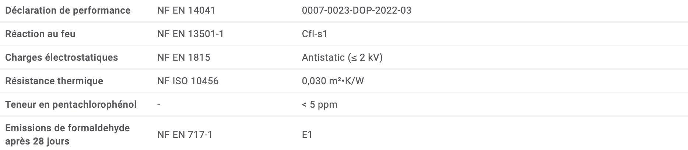Click the 'Déclaration de performance' row label
Screen dimensions: 688x150
(68, 10)
